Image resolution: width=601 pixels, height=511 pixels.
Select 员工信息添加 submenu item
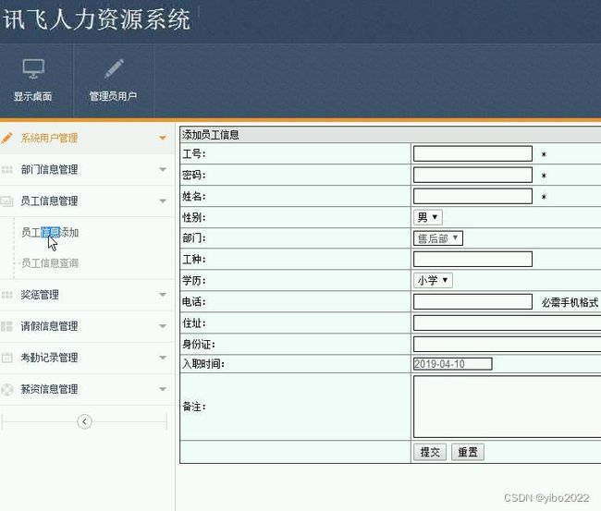[50, 233]
